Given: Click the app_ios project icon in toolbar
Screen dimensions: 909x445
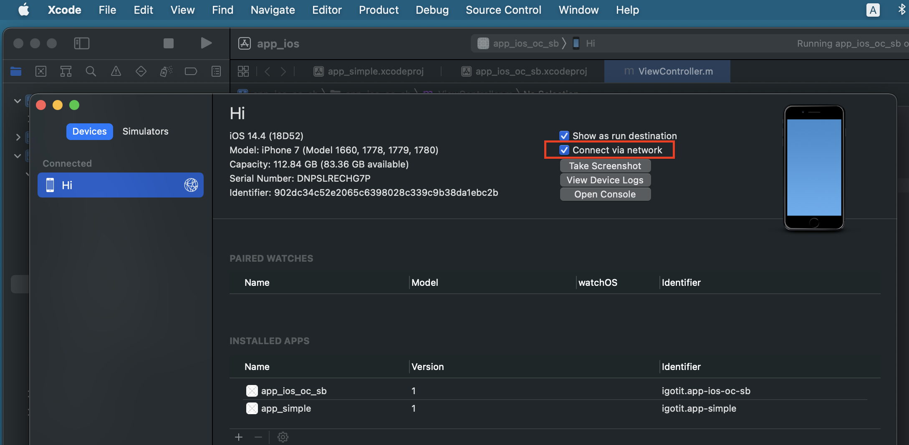Looking at the screenshot, I should (245, 43).
